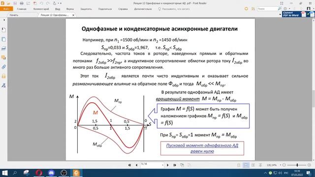Viewport: 315px width, 177px height.
Task: Open Windows Start menu
Action: 4,173
